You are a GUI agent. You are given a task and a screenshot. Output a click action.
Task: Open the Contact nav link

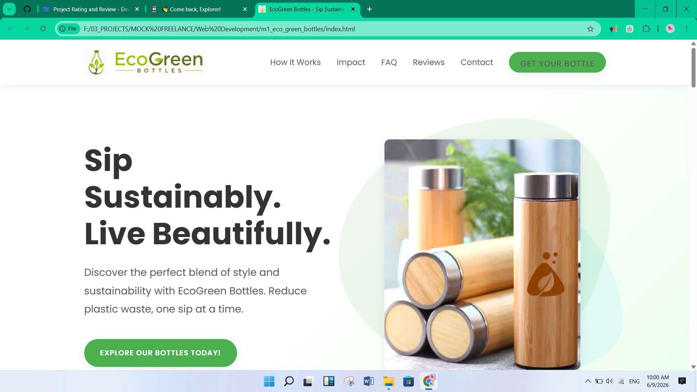(x=477, y=62)
